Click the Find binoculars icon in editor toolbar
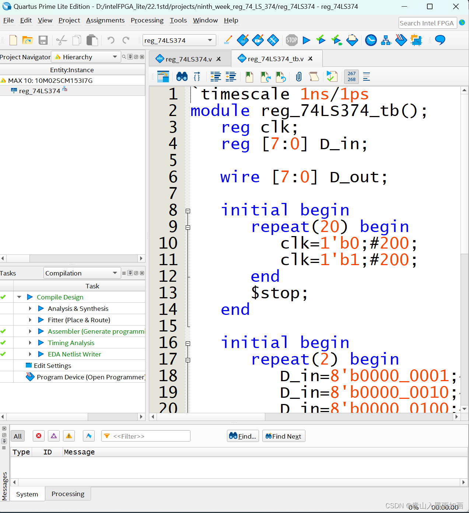469x513 pixels. (x=182, y=77)
